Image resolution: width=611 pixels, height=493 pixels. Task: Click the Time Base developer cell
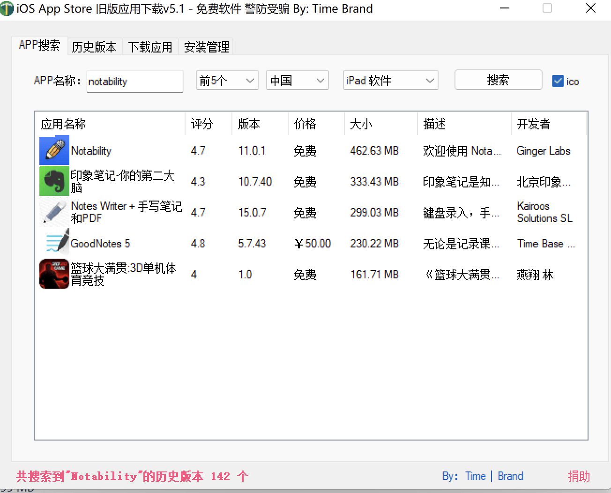pos(546,244)
